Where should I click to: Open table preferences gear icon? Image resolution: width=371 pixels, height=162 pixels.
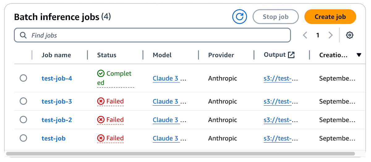point(350,35)
